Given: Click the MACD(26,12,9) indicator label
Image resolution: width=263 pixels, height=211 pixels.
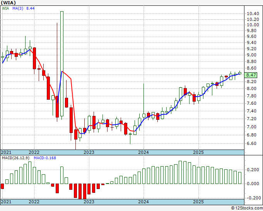Looking at the screenshot, I should click(16, 158).
